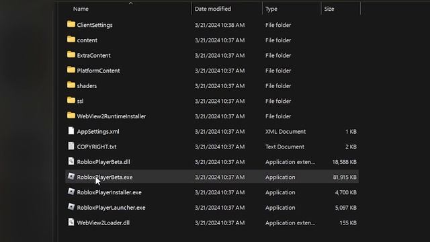Image resolution: width=430 pixels, height=242 pixels.
Task: Select the RobloxPlayerBeta.exe application icon
Action: click(x=71, y=176)
